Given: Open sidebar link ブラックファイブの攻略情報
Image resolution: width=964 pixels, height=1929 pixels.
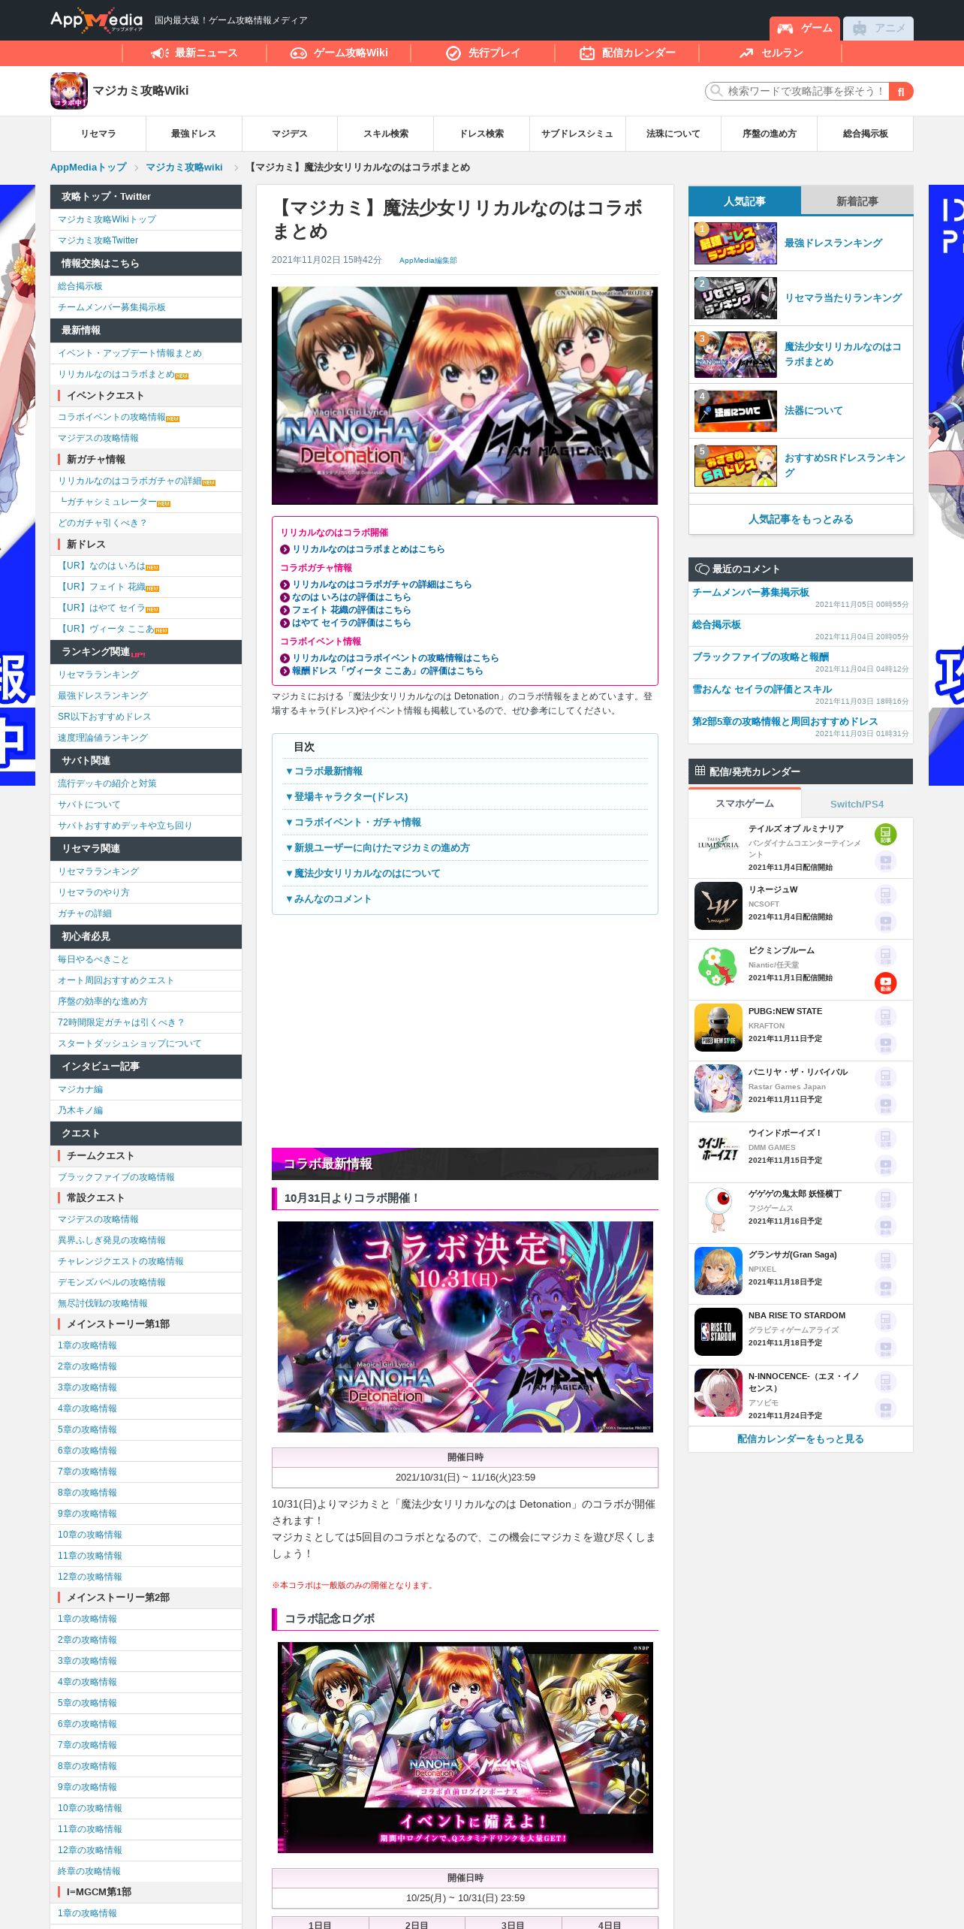Looking at the screenshot, I should coord(116,1177).
